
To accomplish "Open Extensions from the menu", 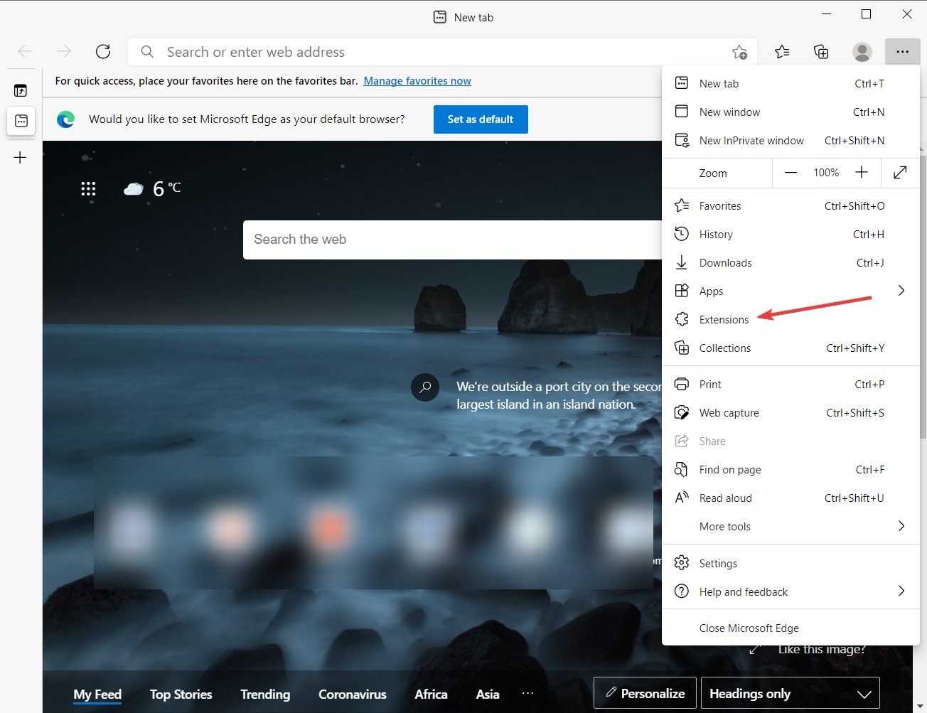I will click(791, 319).
